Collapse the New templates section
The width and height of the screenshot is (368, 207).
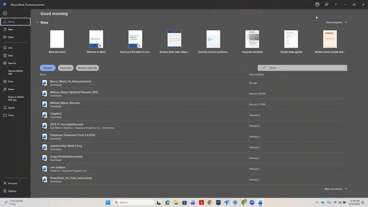(x=37, y=22)
